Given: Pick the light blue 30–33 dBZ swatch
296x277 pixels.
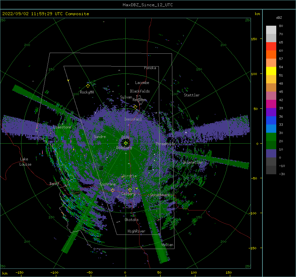Looking at the screenshot, I should pyautogui.click(x=271, y=128).
